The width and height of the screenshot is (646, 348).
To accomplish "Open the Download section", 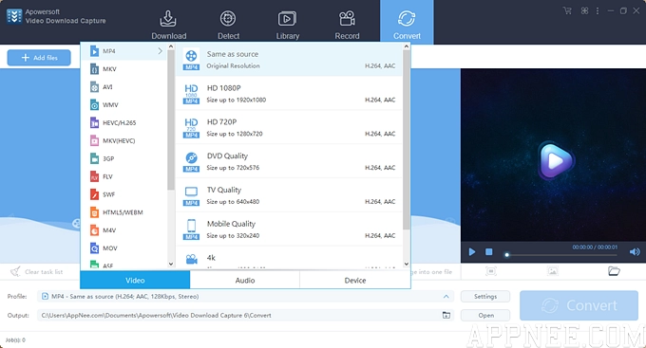I will pyautogui.click(x=168, y=25).
